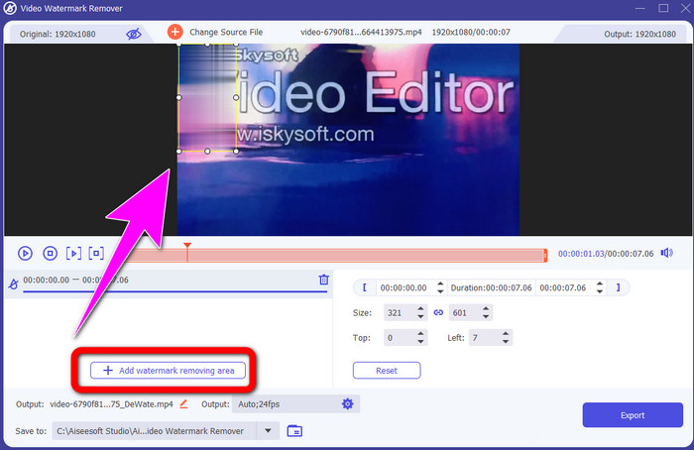Click the Size height field showing 601
The height and width of the screenshot is (450, 694).
pos(465,313)
